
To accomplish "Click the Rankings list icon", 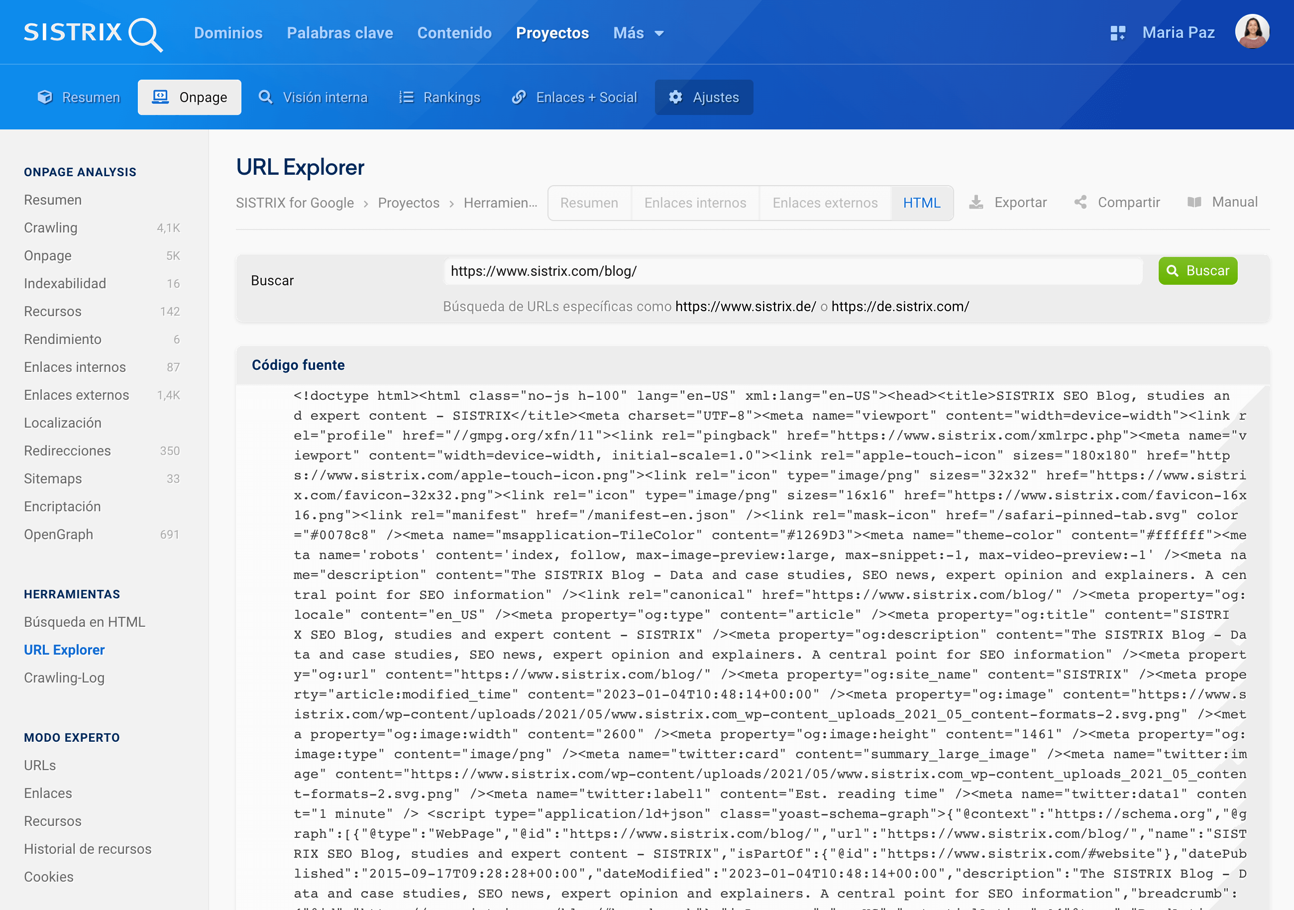I will coord(406,97).
